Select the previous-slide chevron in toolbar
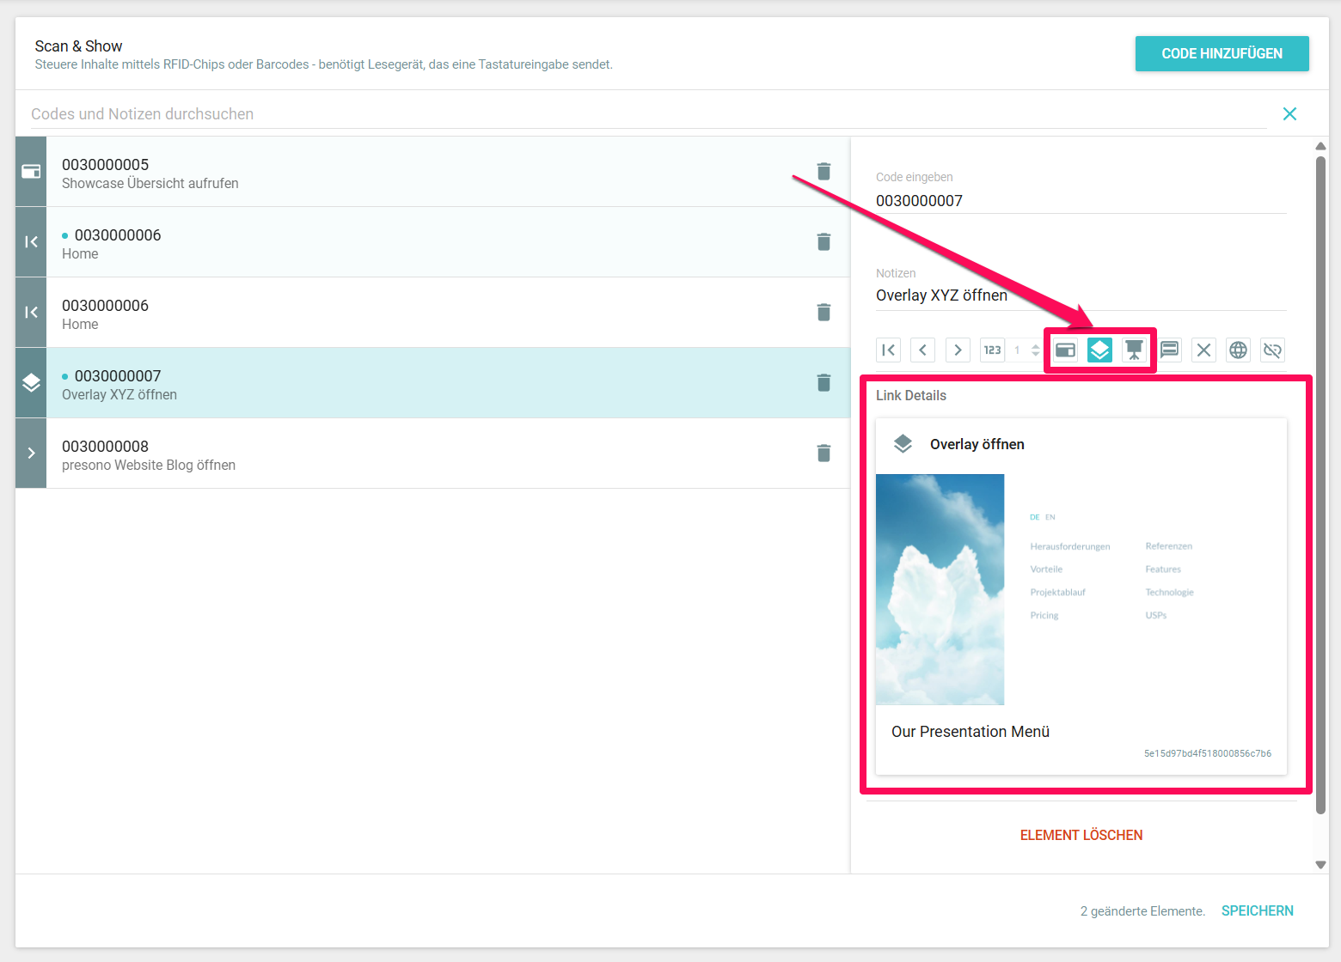Screen dimensions: 1341x962 [x=922, y=350]
